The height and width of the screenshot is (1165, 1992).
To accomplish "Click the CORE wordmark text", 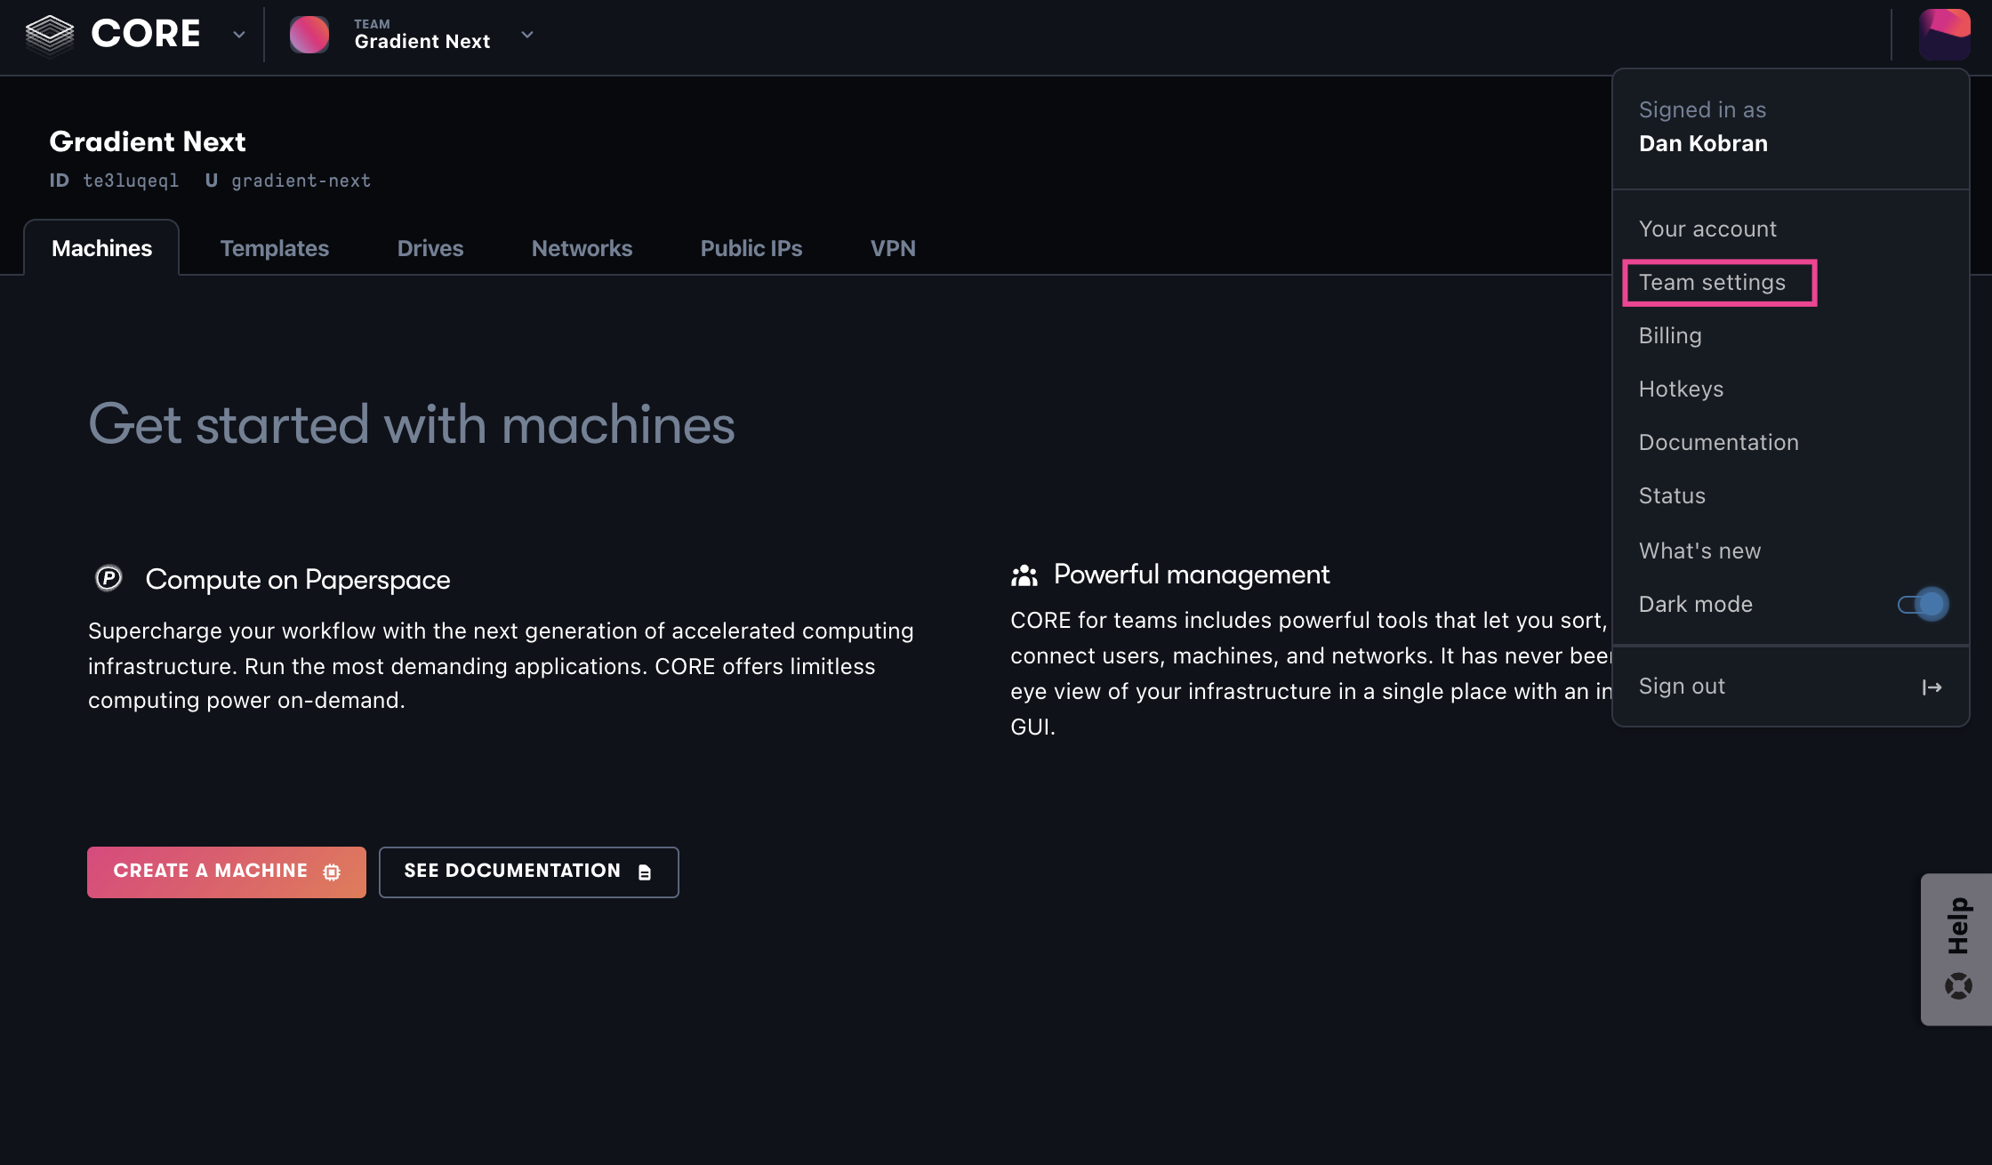I will pos(146,34).
